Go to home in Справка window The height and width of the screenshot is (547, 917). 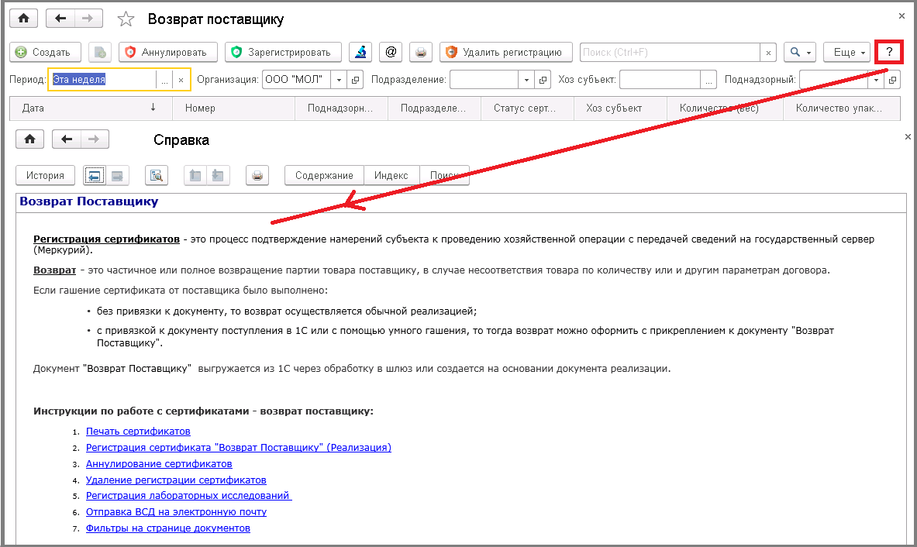pos(29,139)
